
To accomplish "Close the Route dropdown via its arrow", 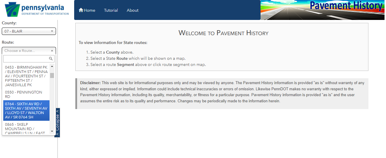I will [52, 51].
